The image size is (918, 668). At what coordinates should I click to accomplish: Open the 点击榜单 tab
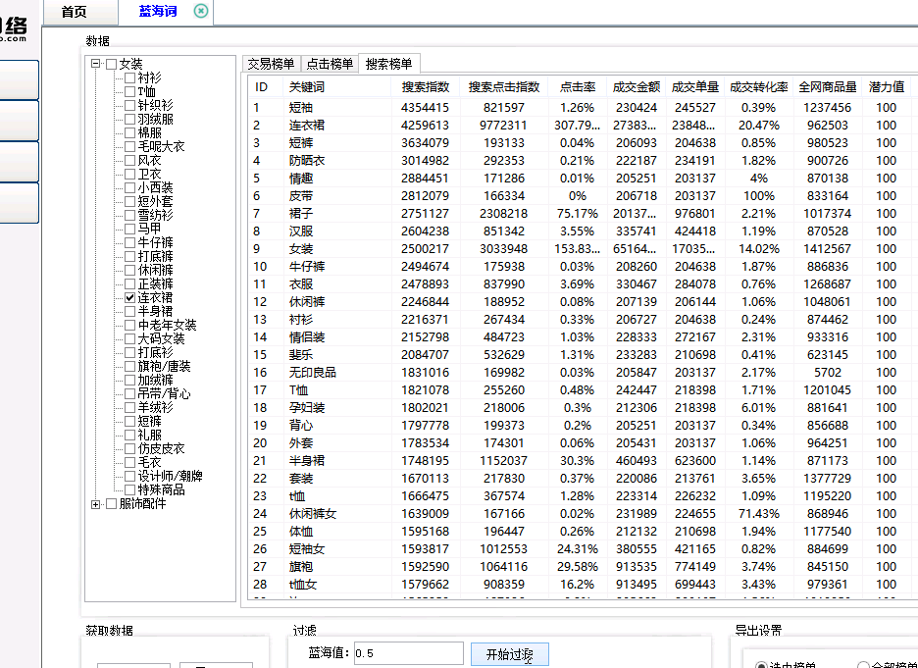pyautogui.click(x=330, y=64)
